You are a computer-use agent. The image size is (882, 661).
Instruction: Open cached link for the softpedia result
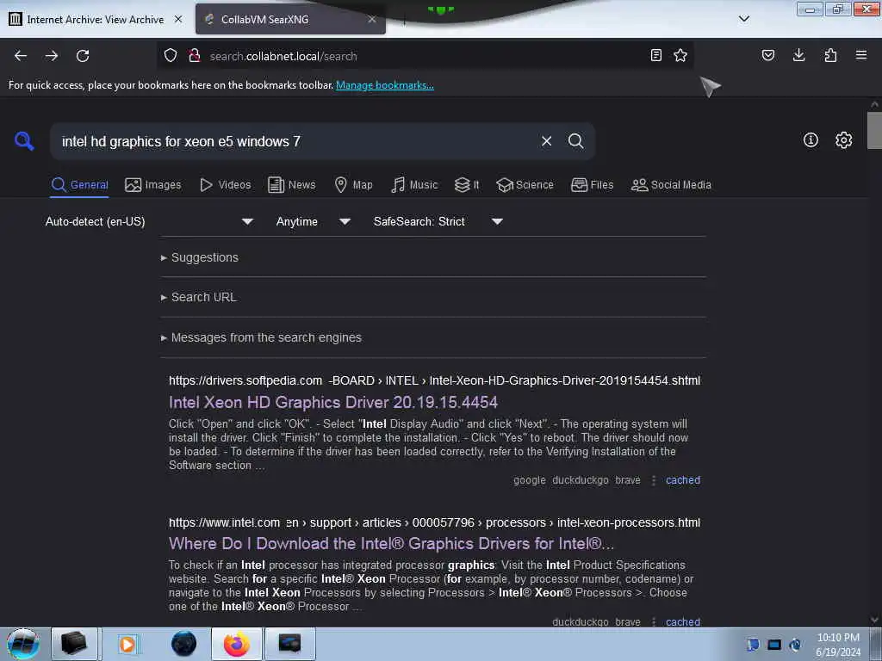pyautogui.click(x=683, y=480)
